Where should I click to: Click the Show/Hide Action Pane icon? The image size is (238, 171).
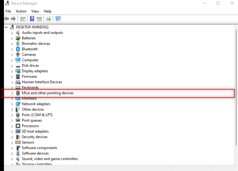pos(39,19)
